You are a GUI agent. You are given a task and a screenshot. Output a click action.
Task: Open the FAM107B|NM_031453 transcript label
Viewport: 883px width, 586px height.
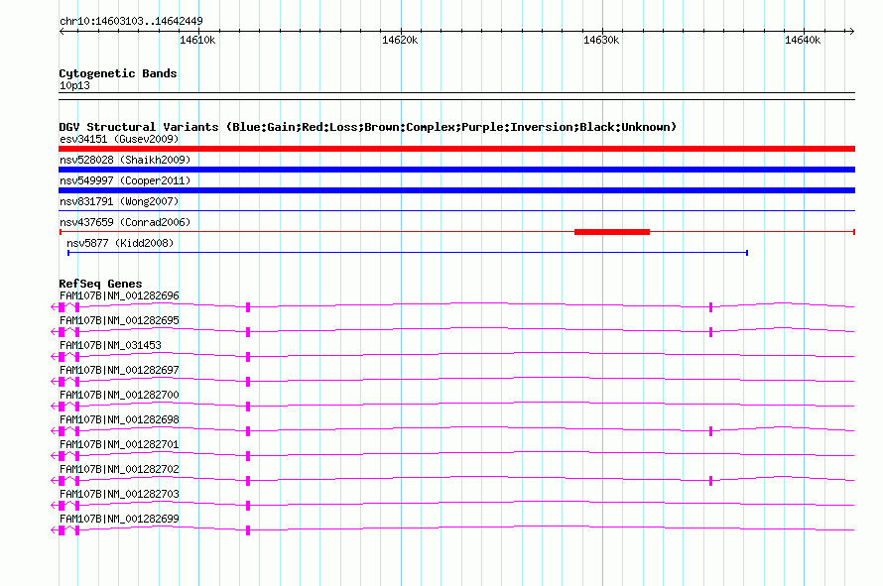pos(110,346)
